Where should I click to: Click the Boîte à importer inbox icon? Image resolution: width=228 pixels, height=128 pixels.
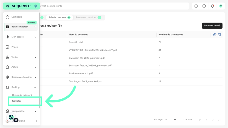[x=7, y=27]
